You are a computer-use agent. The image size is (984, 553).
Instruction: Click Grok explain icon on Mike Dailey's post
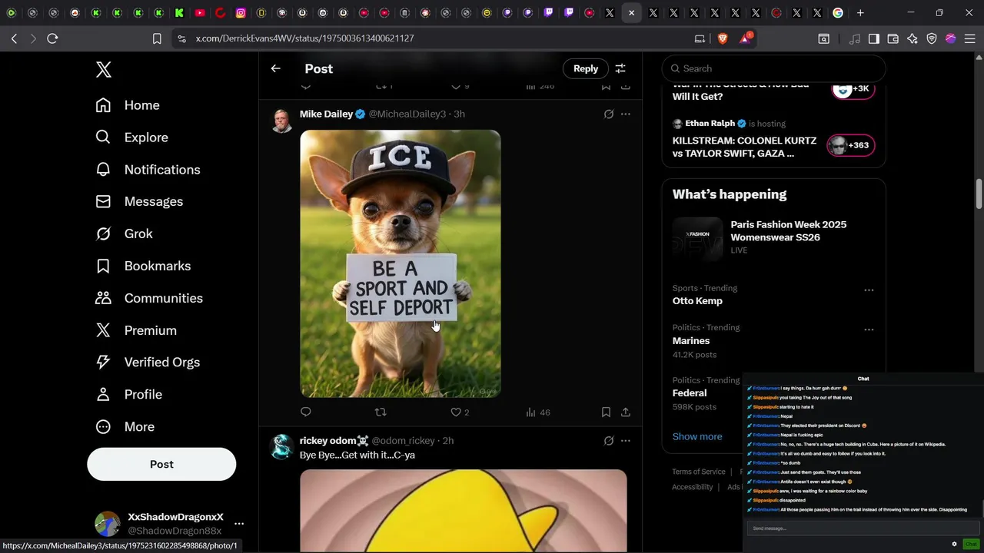click(x=609, y=114)
